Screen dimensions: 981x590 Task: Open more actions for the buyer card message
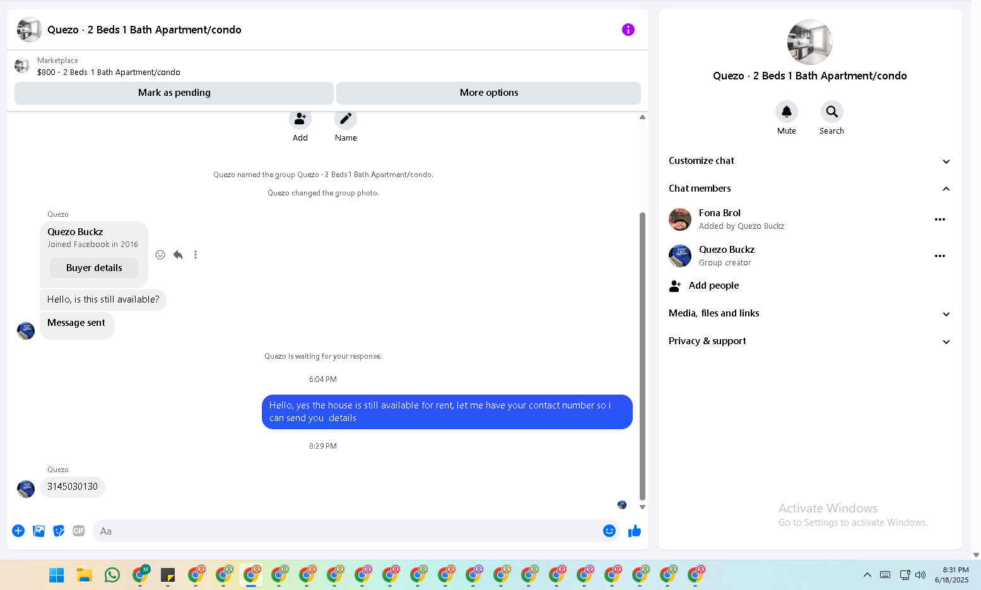pos(196,255)
